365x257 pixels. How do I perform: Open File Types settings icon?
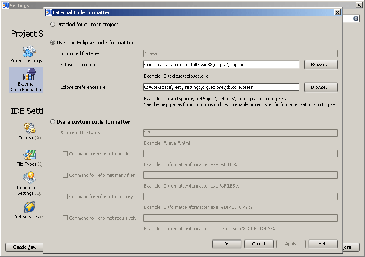pos(29,155)
